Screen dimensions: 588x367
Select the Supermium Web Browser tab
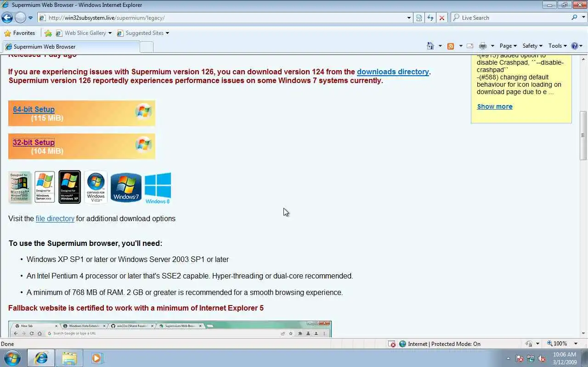point(71,47)
